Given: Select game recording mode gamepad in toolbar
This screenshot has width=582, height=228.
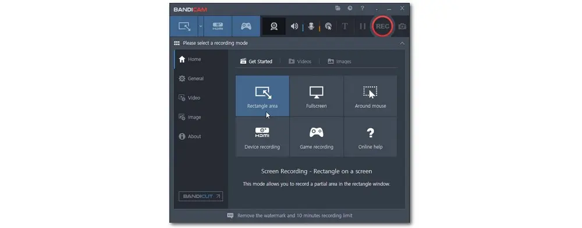Looking at the screenshot, I should point(246,26).
